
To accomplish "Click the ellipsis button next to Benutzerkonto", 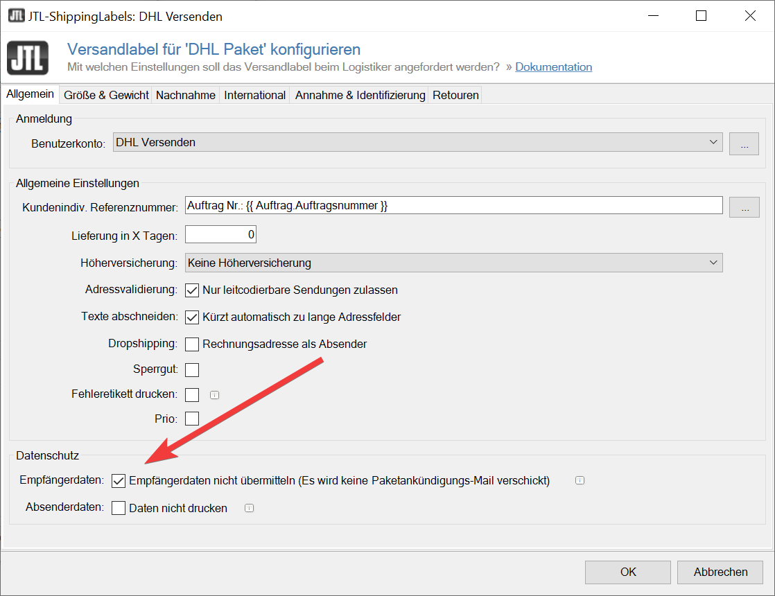I will (x=744, y=143).
